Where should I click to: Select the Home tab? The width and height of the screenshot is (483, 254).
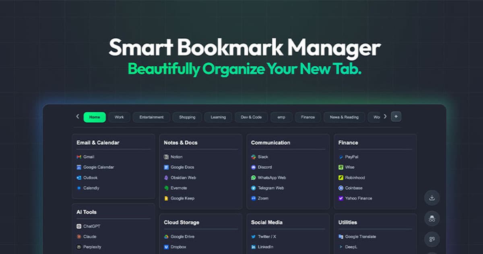pyautogui.click(x=95, y=117)
